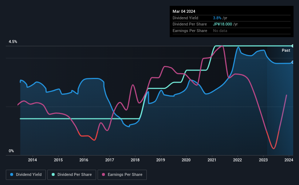Select the 2020 x-axis label
The image size is (299, 185).
(186, 160)
